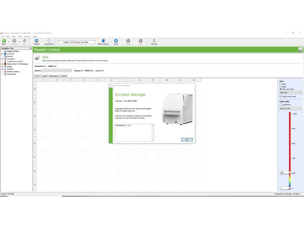Image resolution: width=304 pixels, height=228 pixels.
Task: Click the Pause toolbar icon
Action: pyautogui.click(x=128, y=41)
